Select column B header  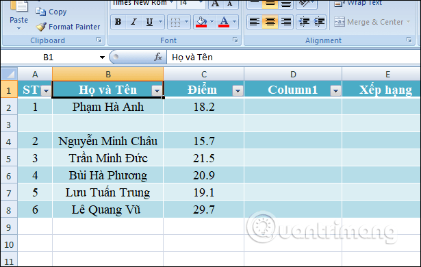tap(108, 74)
